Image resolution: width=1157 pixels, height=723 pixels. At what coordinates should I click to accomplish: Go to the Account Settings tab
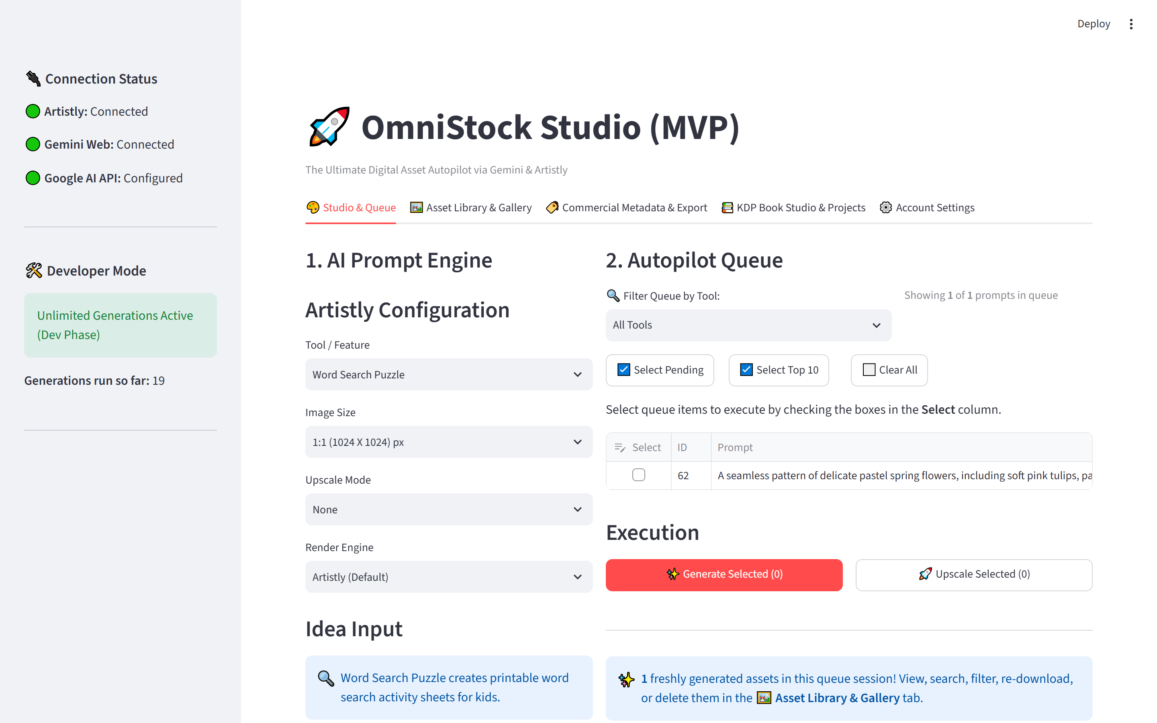927,208
